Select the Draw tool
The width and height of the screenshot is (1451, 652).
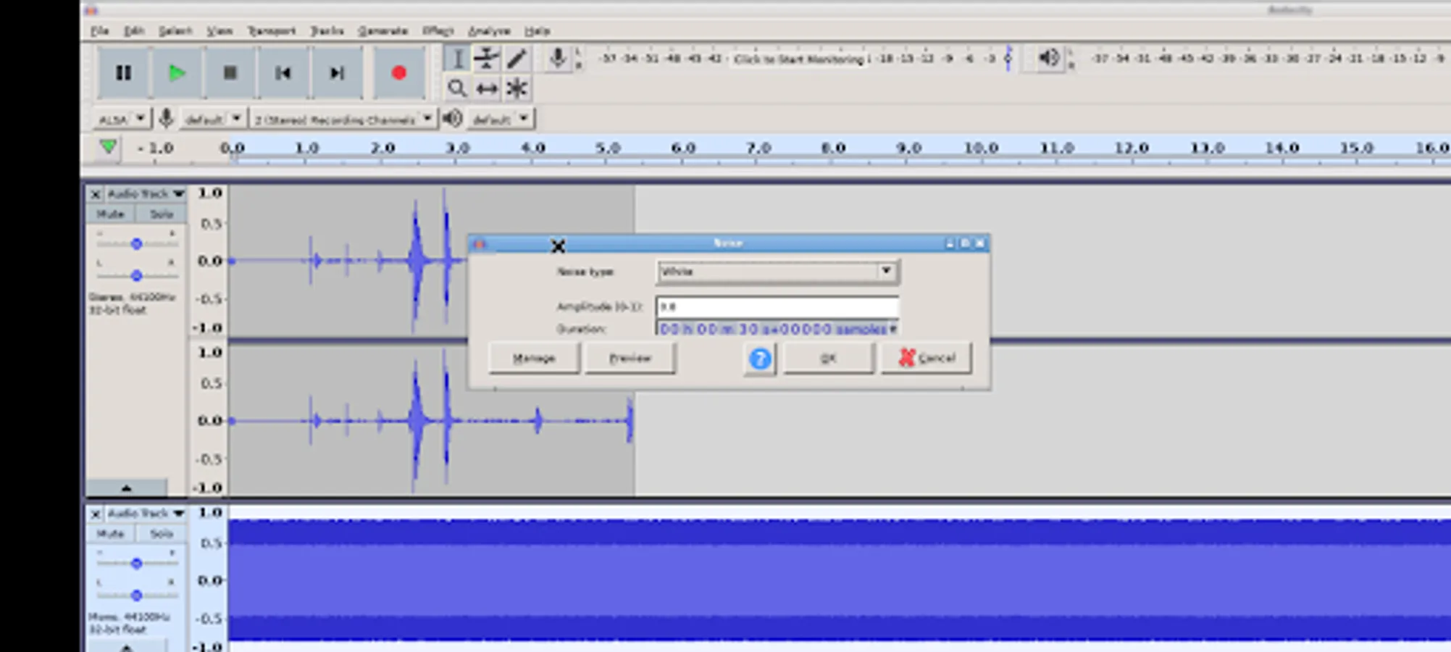point(516,59)
